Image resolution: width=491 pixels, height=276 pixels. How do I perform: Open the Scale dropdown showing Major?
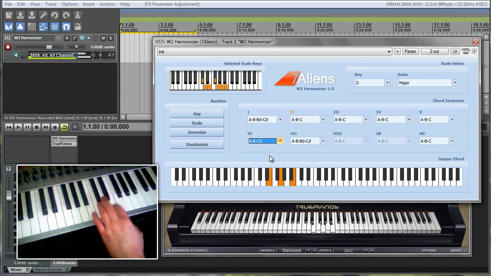pyautogui.click(x=428, y=83)
